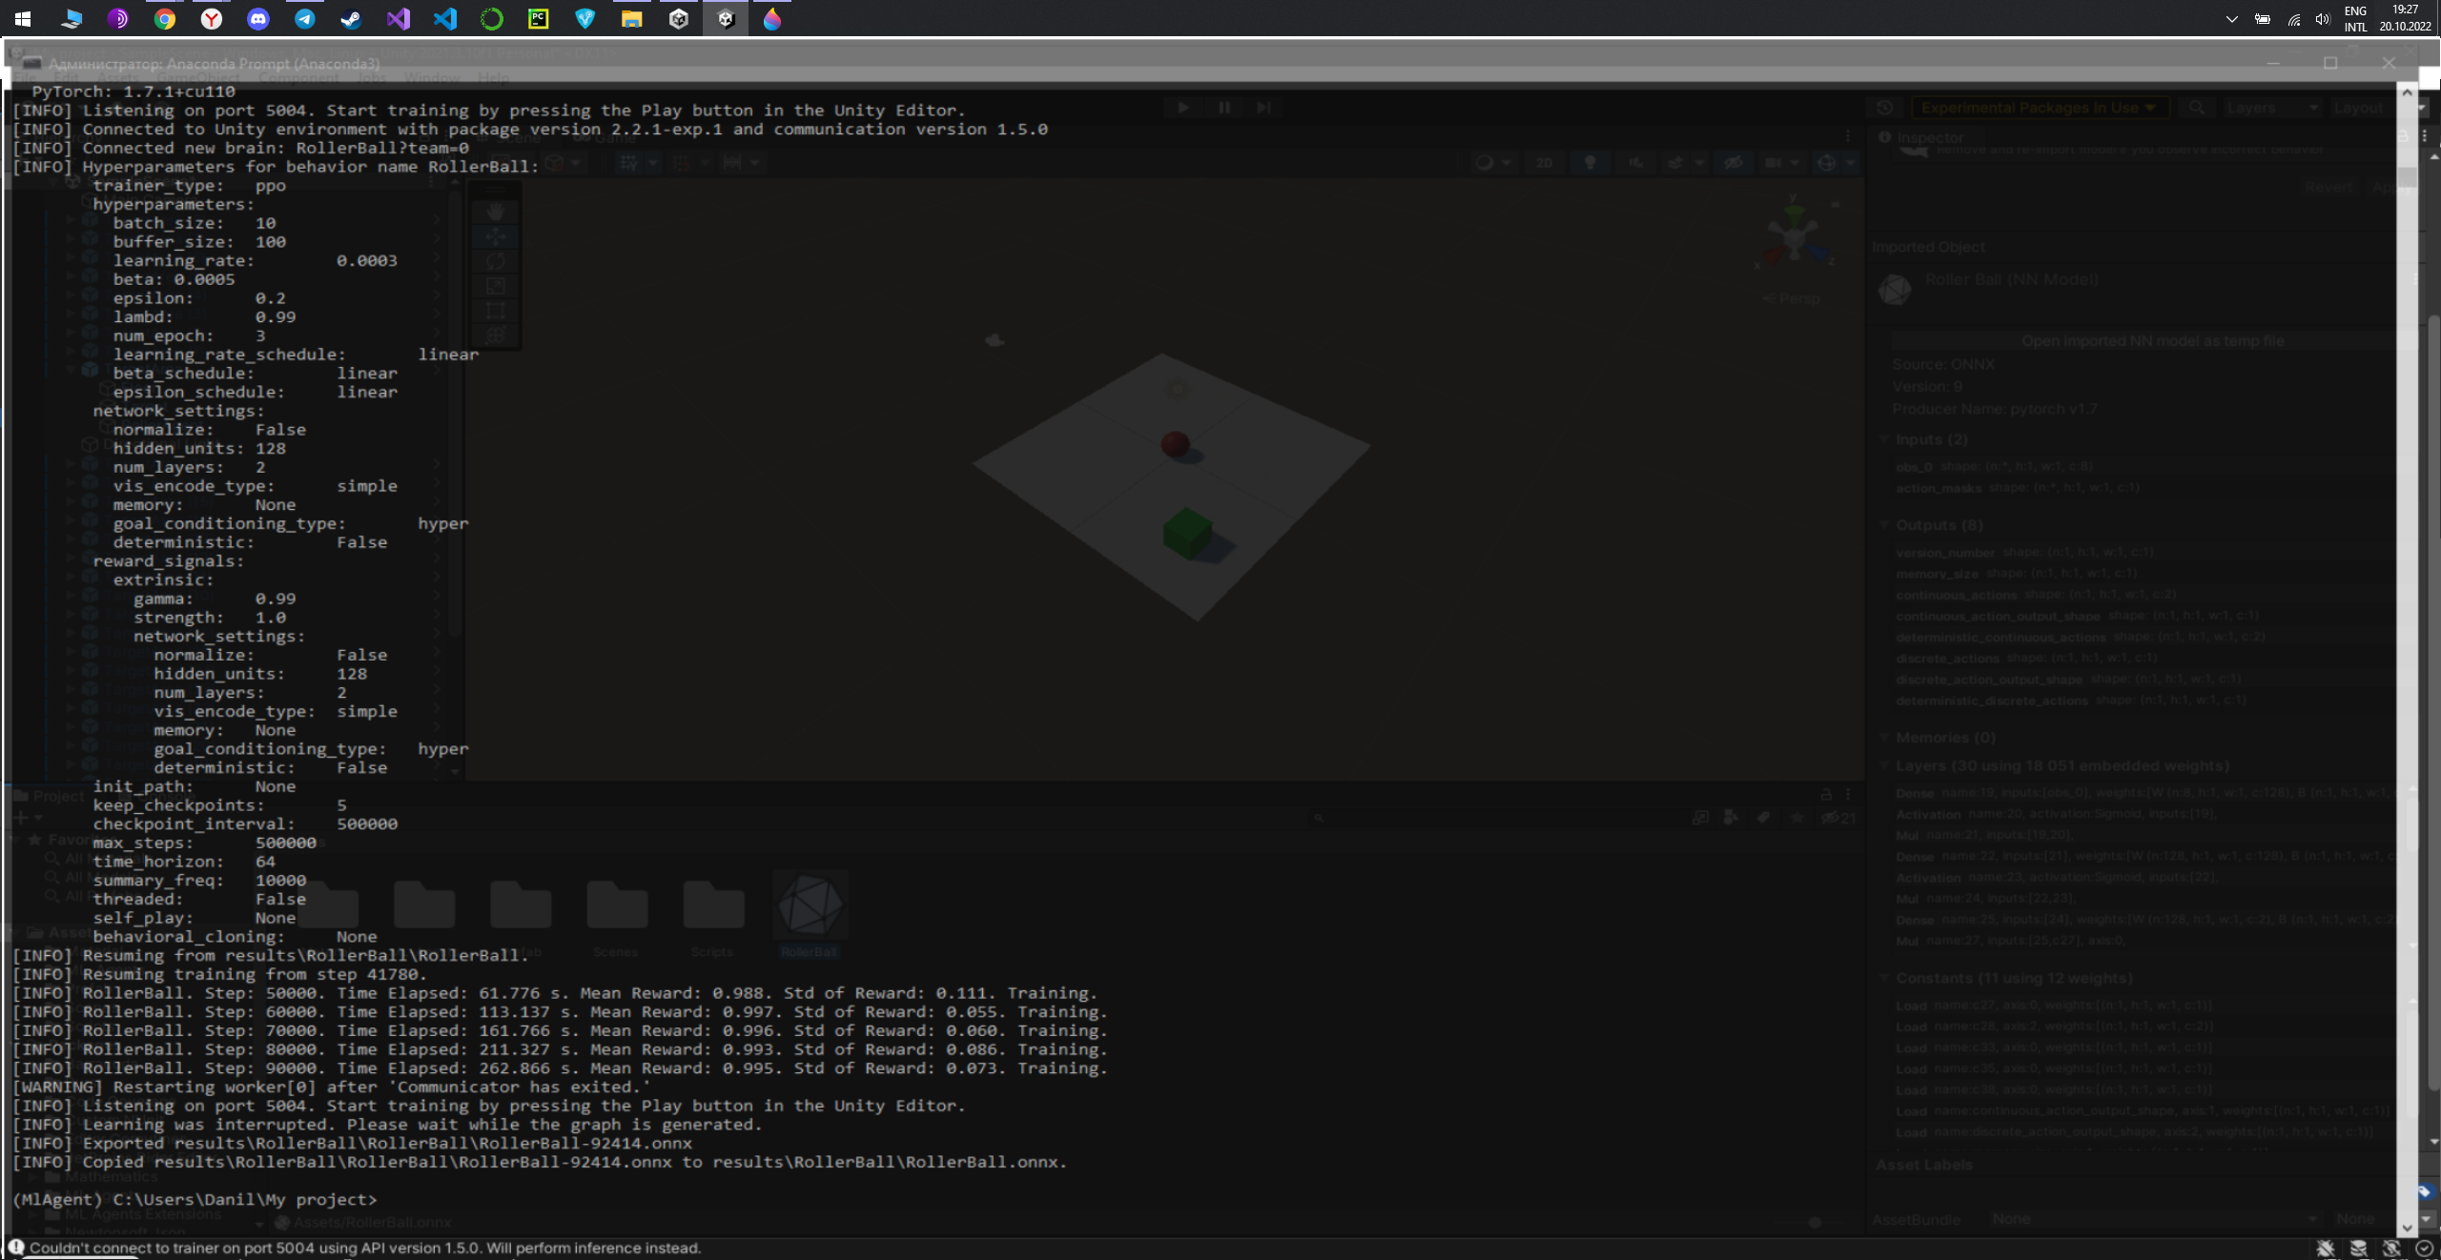
Task: Open File Explorer from the taskbar
Action: coord(631,18)
